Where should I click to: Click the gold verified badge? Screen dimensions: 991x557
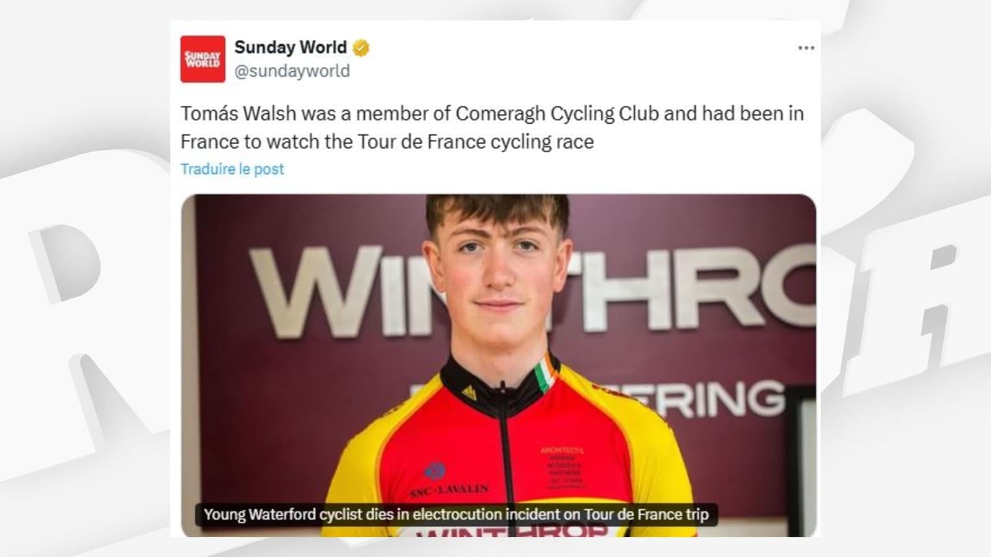click(x=361, y=48)
